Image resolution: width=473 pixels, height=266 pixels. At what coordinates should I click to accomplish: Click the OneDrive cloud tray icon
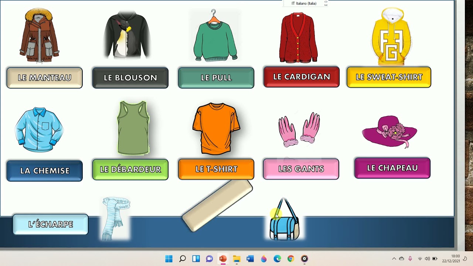point(402,259)
